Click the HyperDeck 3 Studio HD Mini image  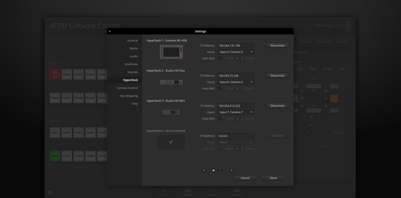[171, 112]
